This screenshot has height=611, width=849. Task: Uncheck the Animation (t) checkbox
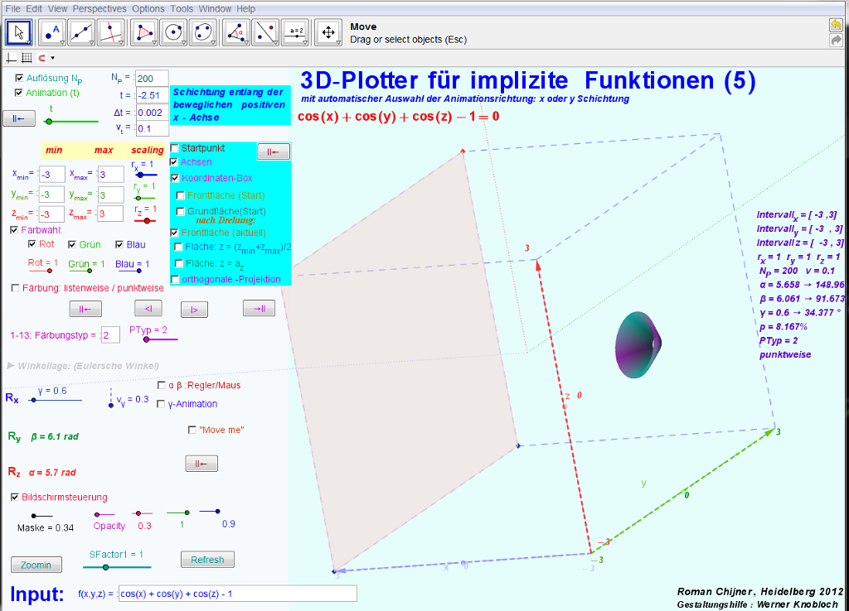20,93
